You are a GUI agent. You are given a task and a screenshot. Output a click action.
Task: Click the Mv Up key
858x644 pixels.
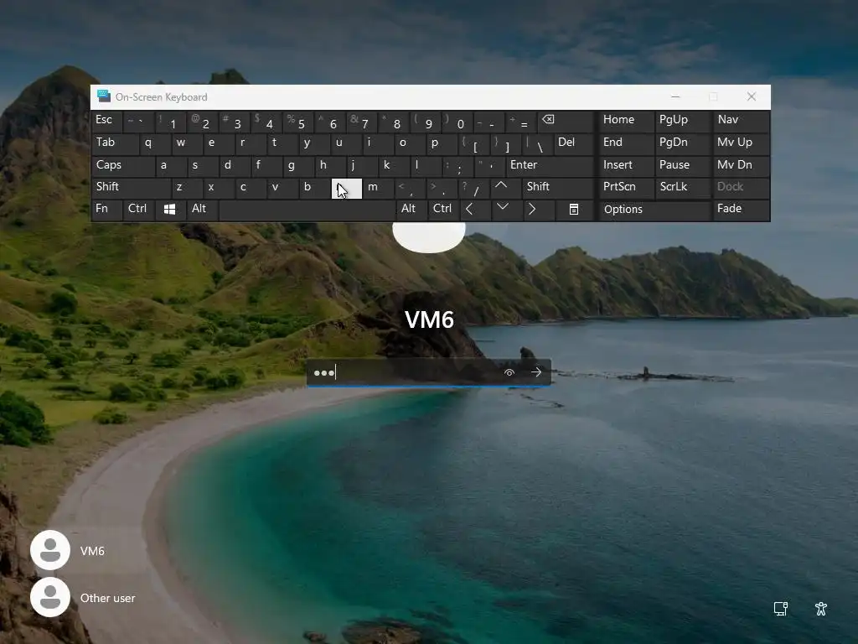(742, 143)
